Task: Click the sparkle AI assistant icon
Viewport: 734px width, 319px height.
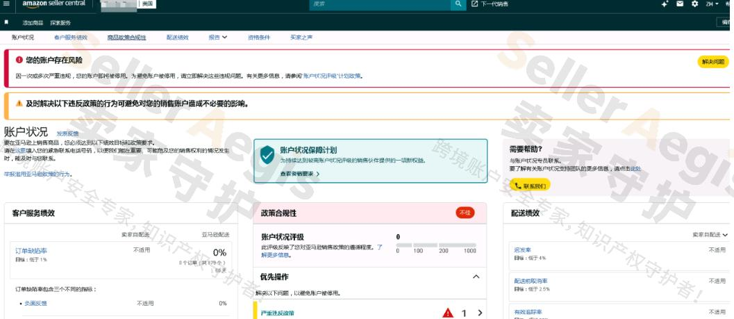Action: [665, 3]
